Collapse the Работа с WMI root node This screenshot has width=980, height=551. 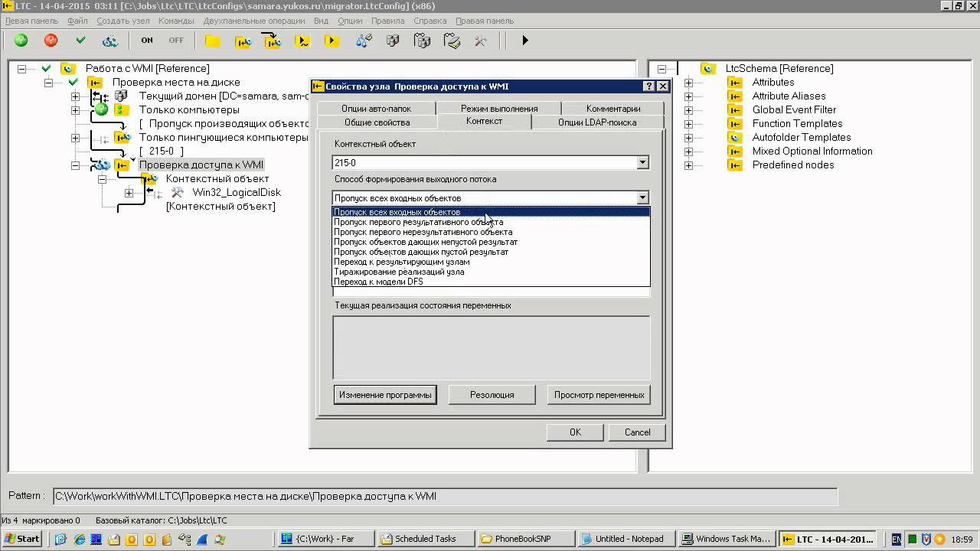click(21, 69)
